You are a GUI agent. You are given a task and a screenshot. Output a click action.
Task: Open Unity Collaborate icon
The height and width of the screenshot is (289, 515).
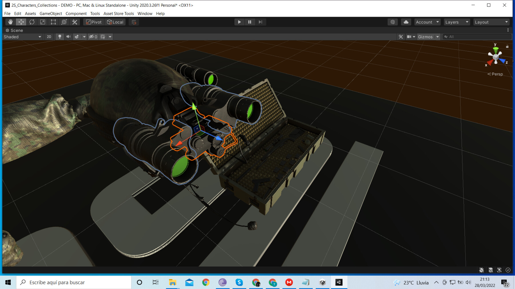click(393, 22)
